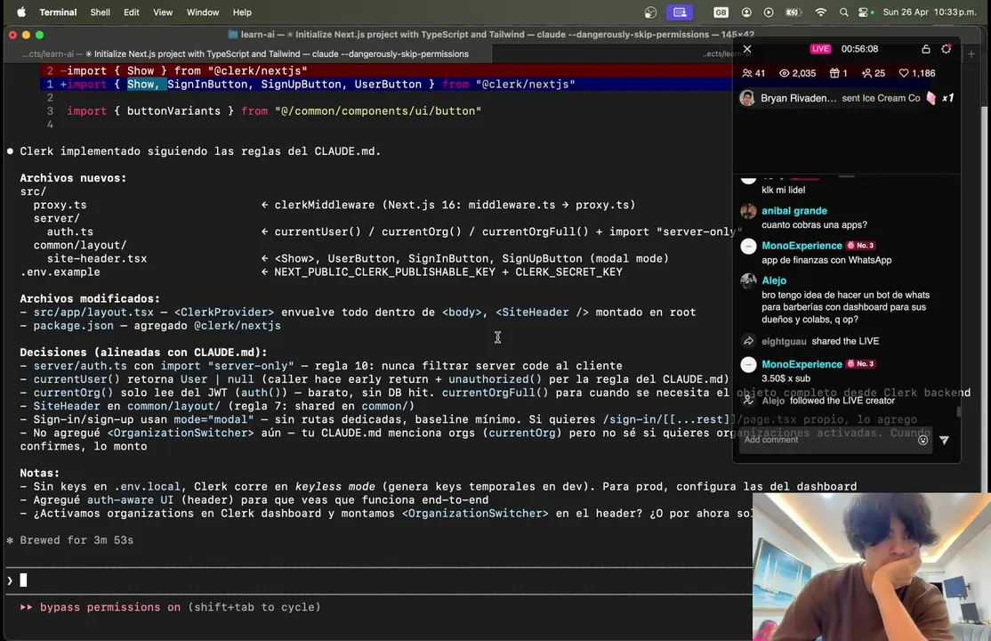The width and height of the screenshot is (991, 641).
Task: Click the 'Archivos modificados:' heading
Action: [90, 298]
